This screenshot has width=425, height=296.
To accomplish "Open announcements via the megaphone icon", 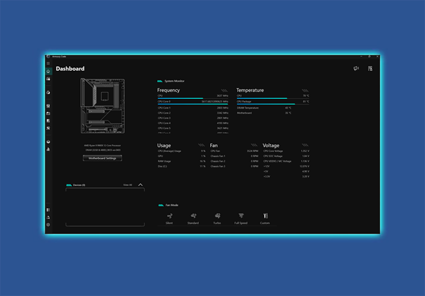I will point(357,68).
